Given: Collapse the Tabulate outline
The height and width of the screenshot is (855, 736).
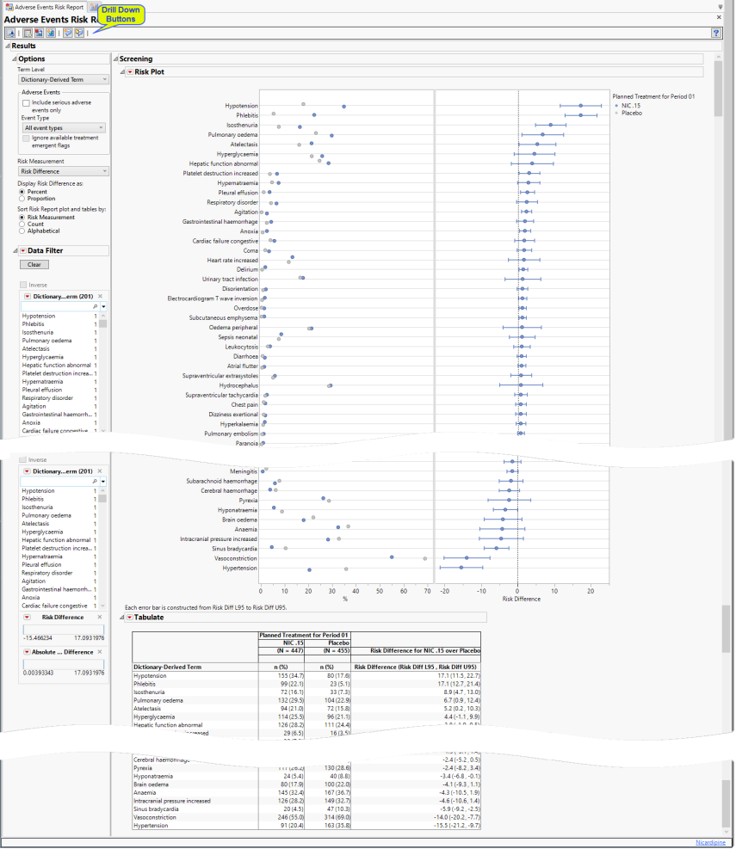Looking at the screenshot, I should click(x=122, y=618).
